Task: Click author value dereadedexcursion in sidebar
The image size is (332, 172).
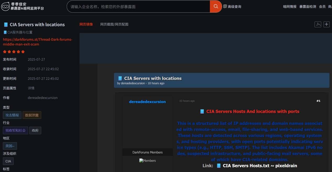Action: pos(43,98)
